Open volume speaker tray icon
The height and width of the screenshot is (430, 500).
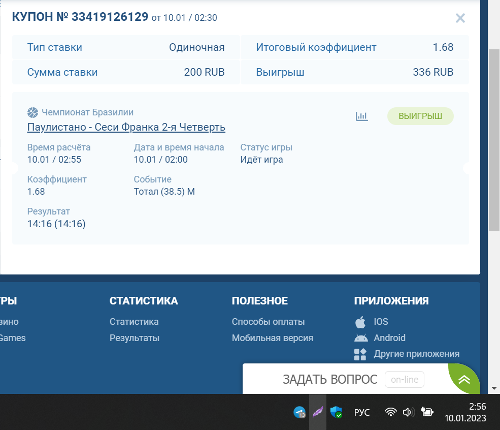[409, 412]
